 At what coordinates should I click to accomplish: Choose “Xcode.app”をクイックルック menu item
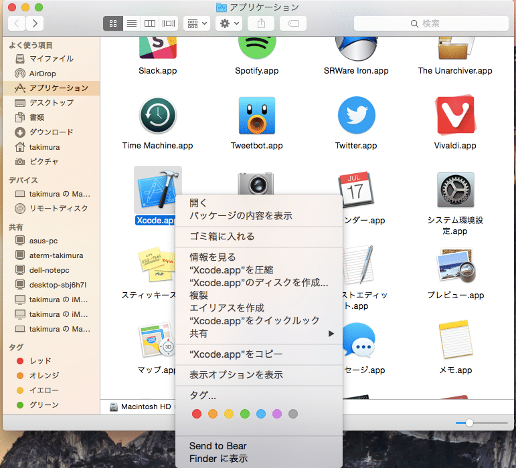point(259,321)
